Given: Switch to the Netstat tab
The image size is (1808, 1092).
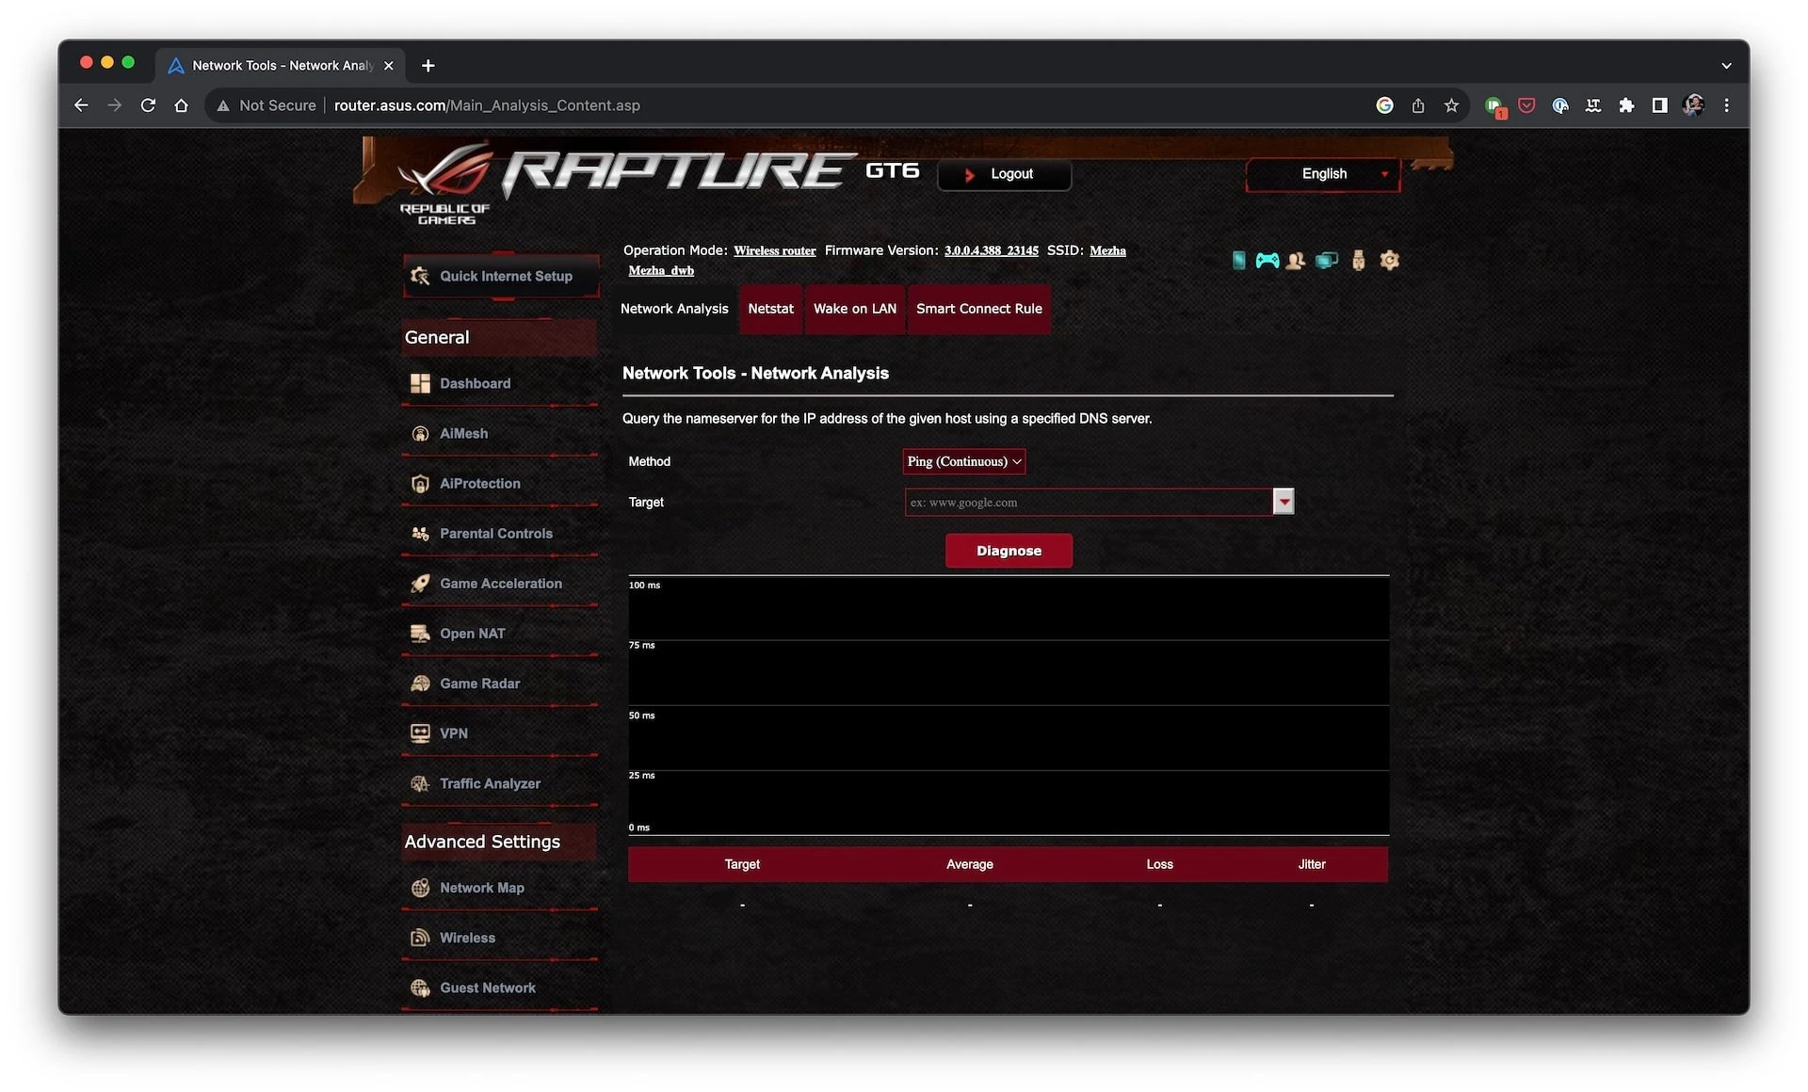Looking at the screenshot, I should 770,309.
